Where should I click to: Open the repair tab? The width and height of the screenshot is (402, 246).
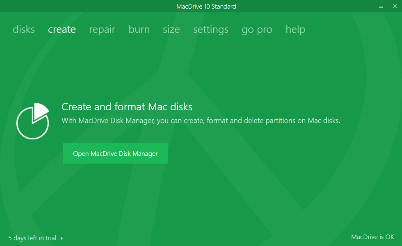pos(102,30)
